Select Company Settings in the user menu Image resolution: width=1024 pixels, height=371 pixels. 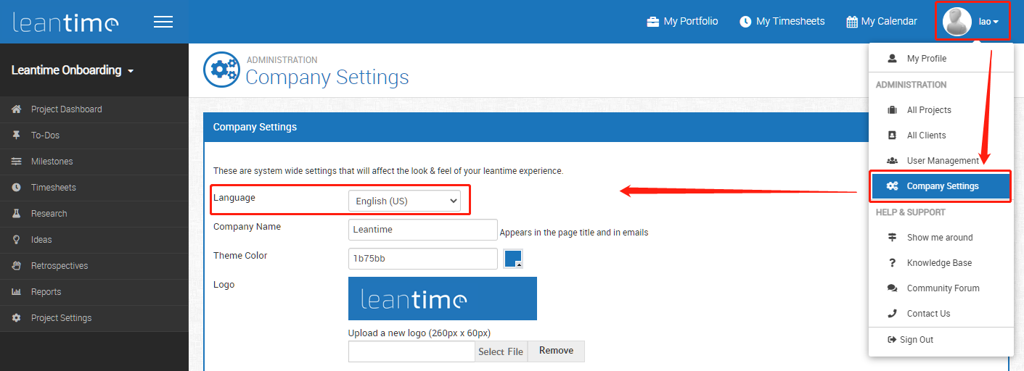(x=941, y=186)
